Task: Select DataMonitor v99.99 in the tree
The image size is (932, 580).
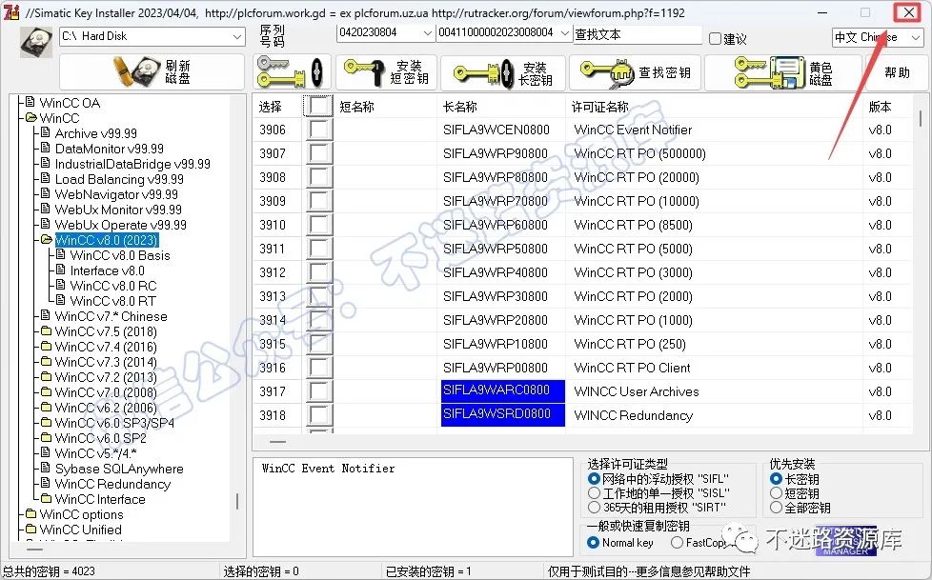Action: point(110,149)
